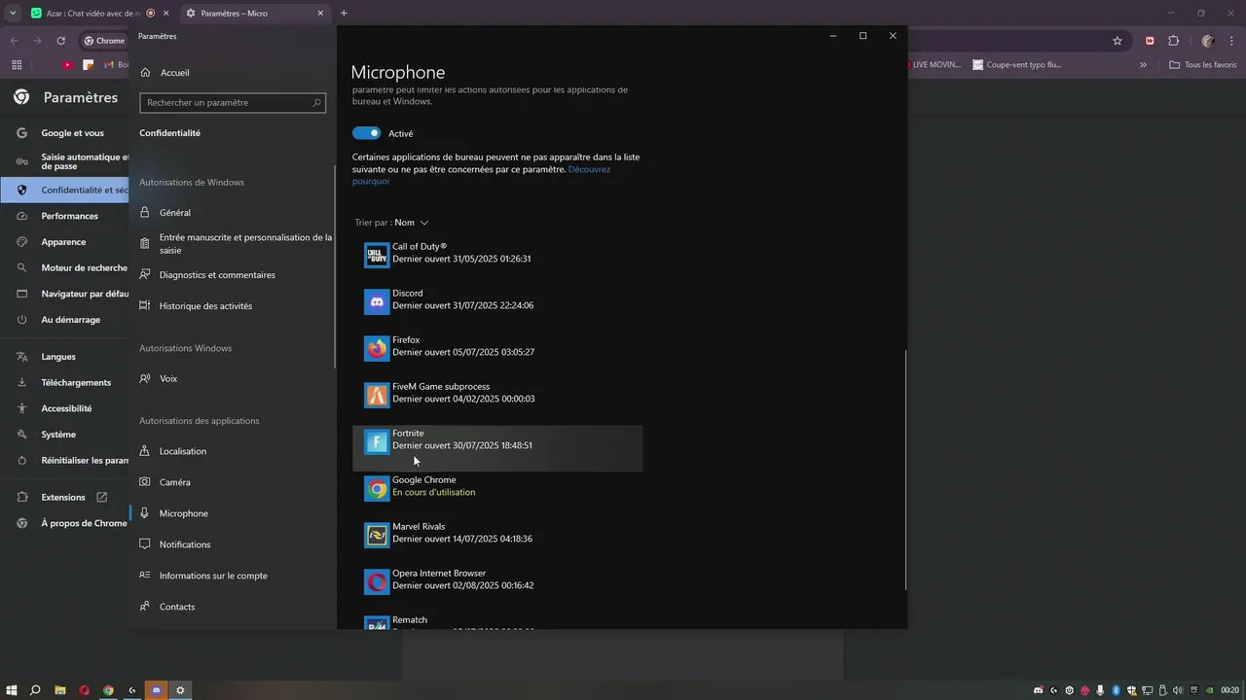Open Chrome Performances settings section

pyautogui.click(x=68, y=216)
